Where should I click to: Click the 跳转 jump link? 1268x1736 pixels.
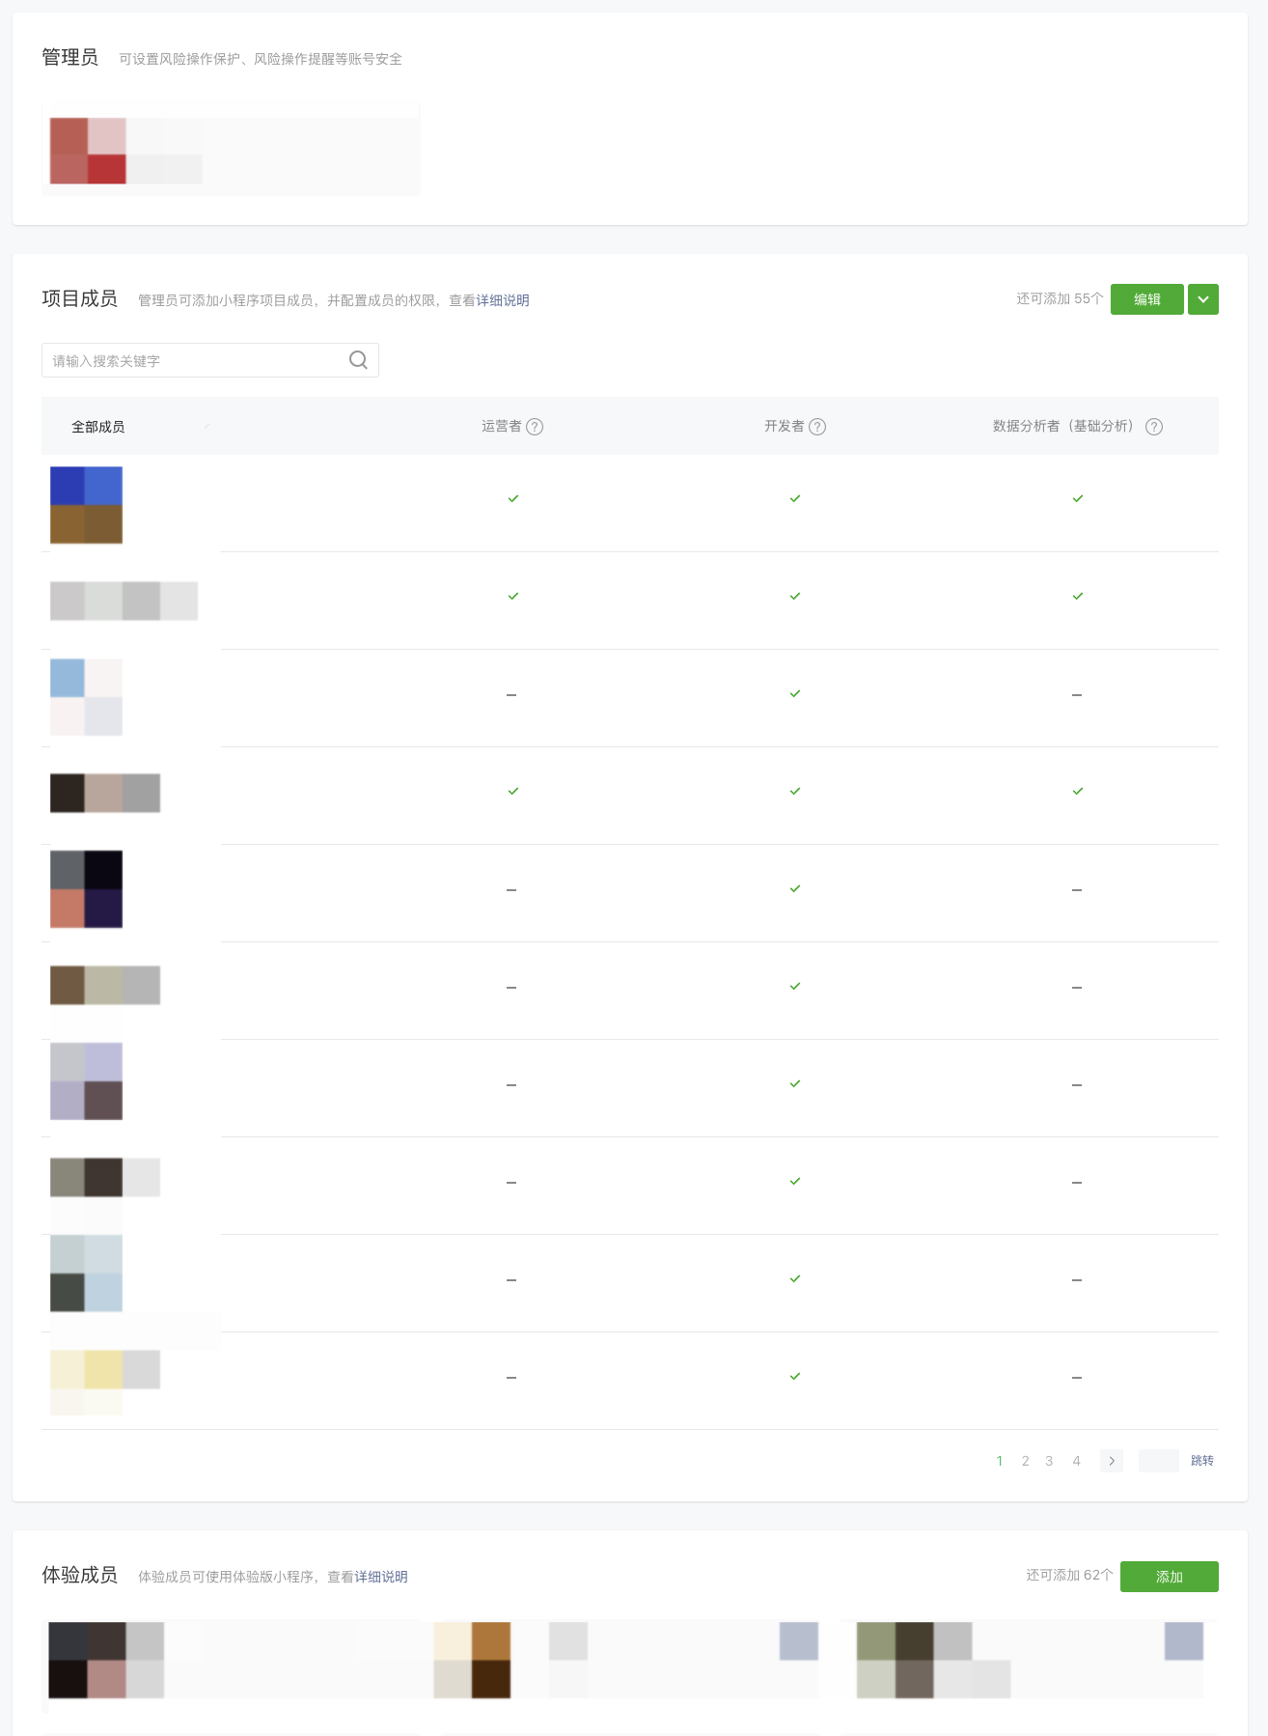pyautogui.click(x=1202, y=1461)
